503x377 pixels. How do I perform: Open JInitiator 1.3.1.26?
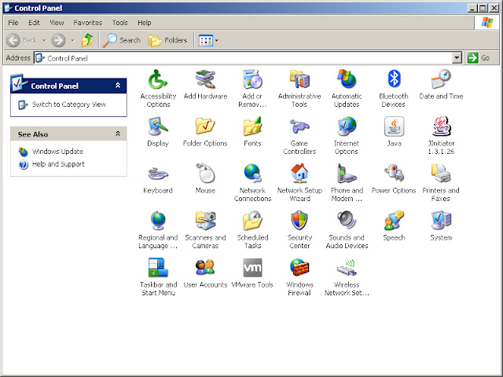coord(441,135)
